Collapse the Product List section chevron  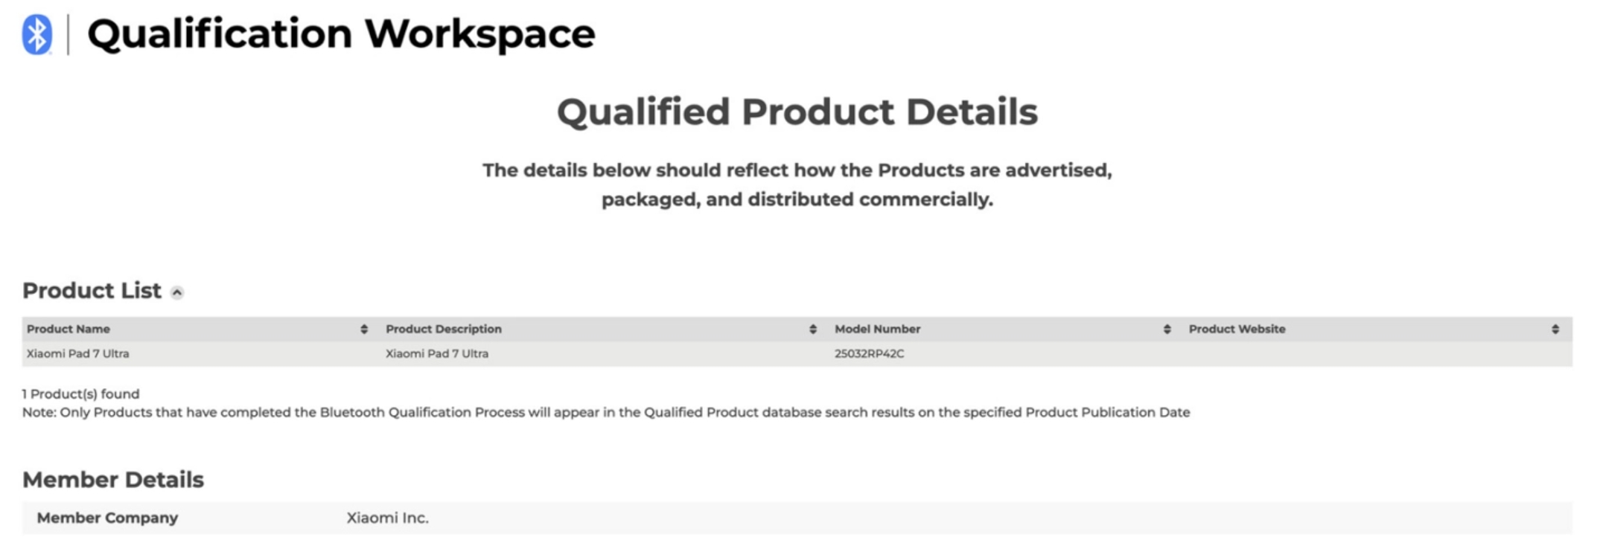tap(177, 292)
